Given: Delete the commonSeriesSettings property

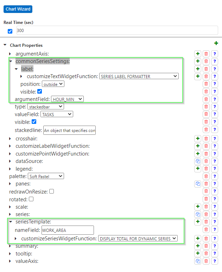Looking at the screenshot, I should click(x=206, y=61).
